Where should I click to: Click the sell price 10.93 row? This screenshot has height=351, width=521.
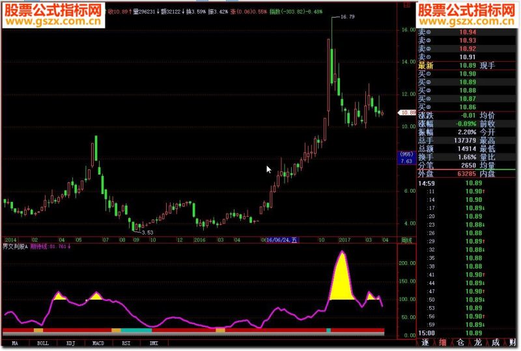pos(467,40)
